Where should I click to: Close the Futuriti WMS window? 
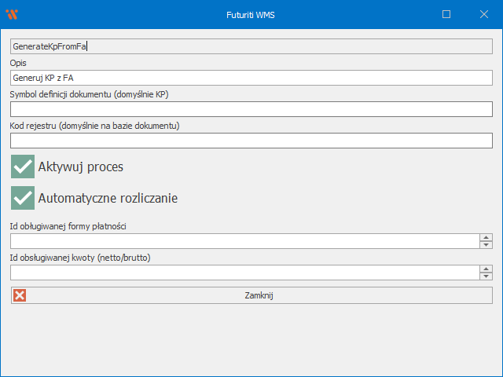coord(483,14)
